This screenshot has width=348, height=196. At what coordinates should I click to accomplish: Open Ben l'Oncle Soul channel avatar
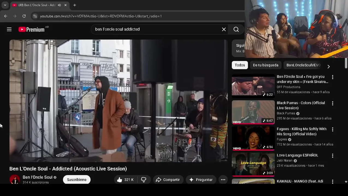point(14,179)
